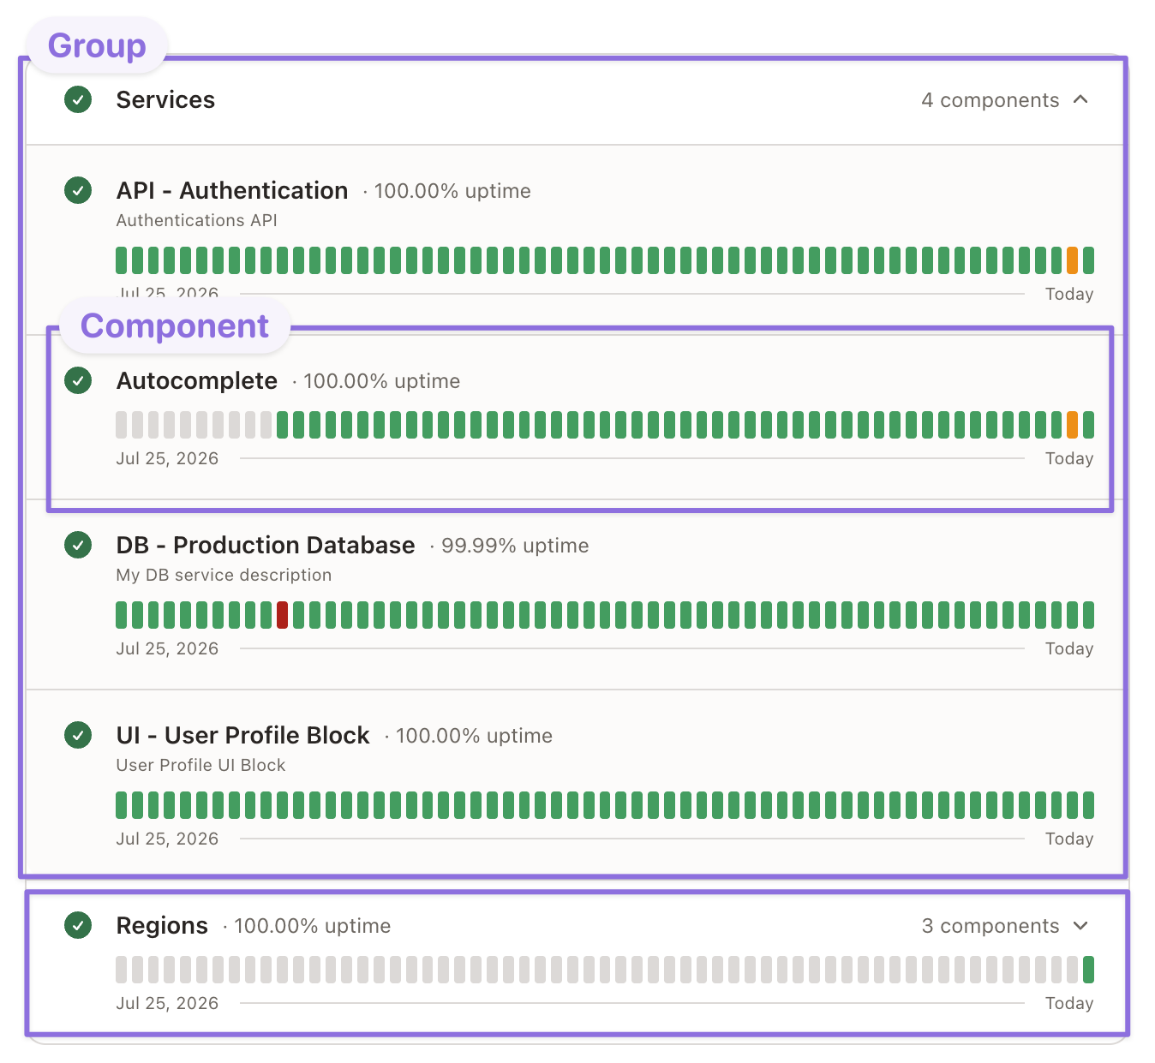Click 'Authentications API' description text
This screenshot has height=1063, width=1155.
(x=196, y=220)
